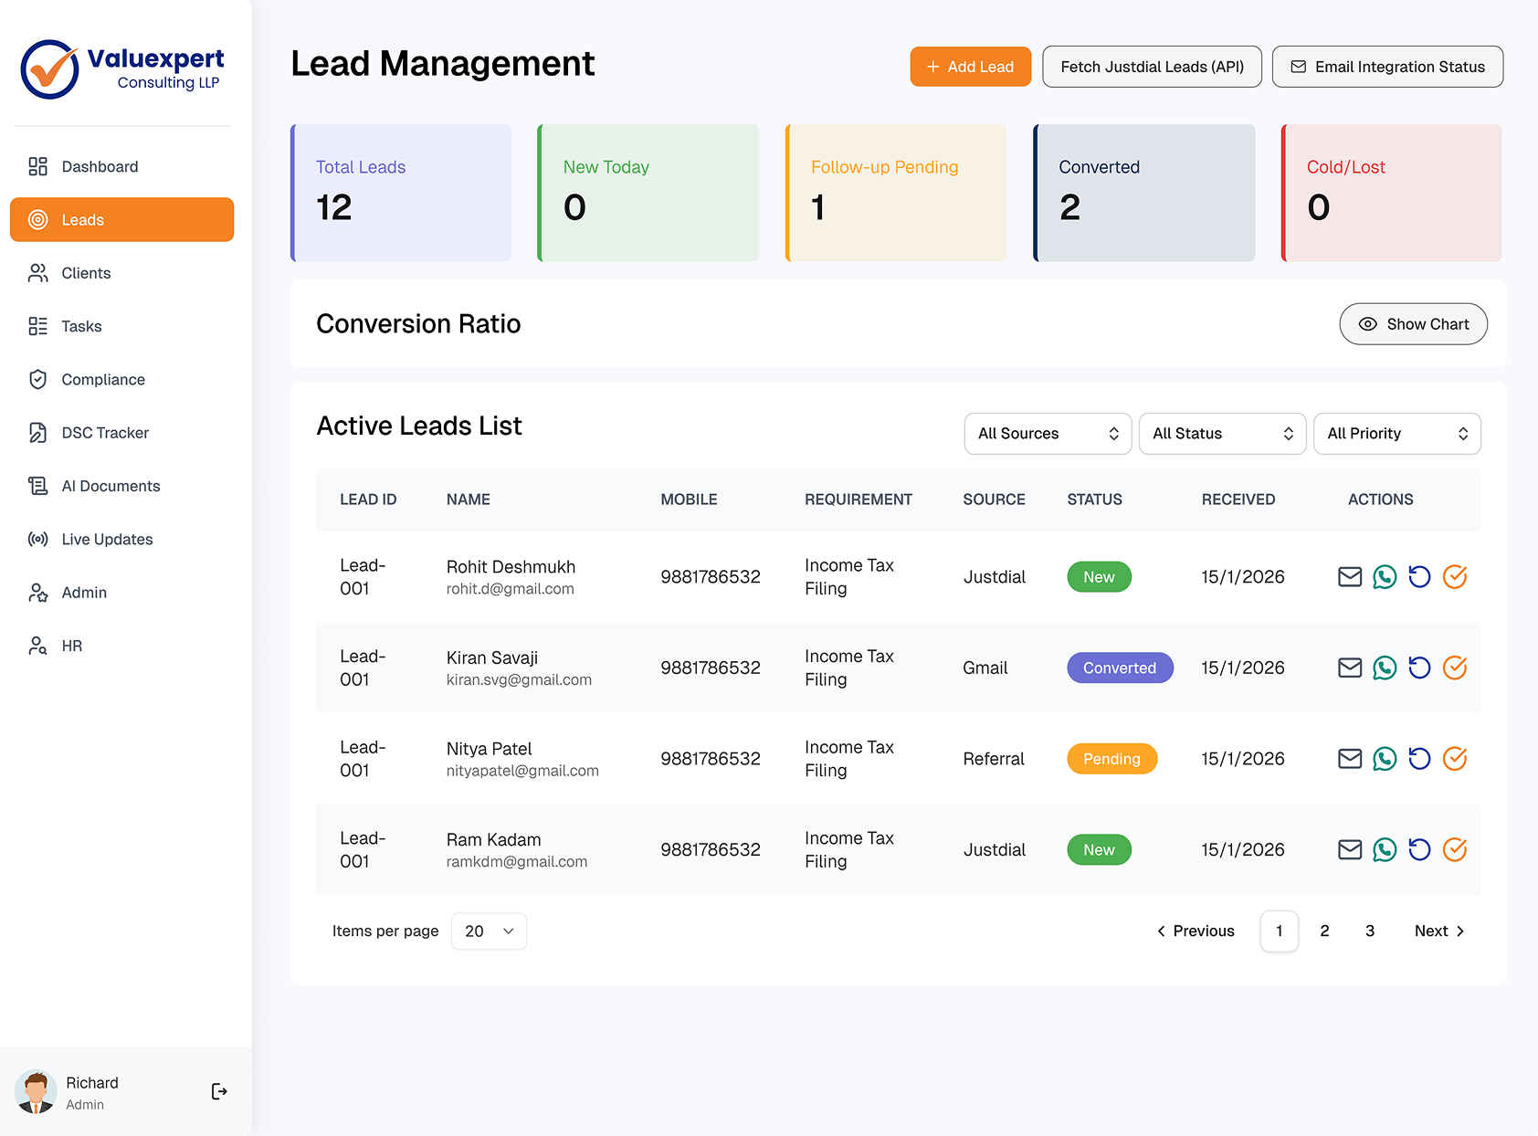Click email icon for Nitya Patel
1538x1136 pixels.
[1350, 759]
